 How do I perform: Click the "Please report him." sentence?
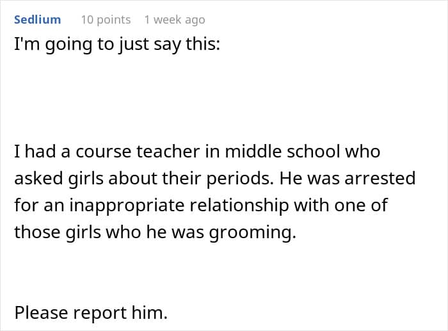[92, 313]
